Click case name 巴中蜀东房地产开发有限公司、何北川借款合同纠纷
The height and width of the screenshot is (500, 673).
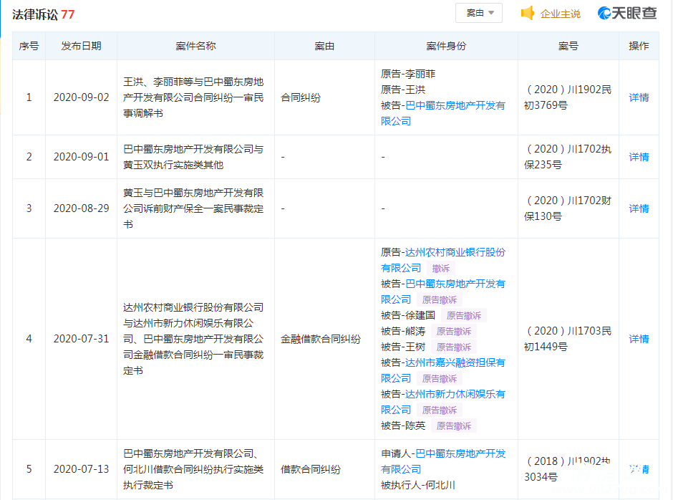pos(193,469)
